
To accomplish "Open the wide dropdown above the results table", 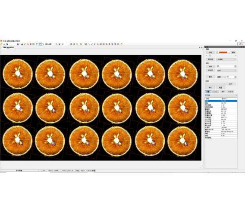I will [221, 95].
